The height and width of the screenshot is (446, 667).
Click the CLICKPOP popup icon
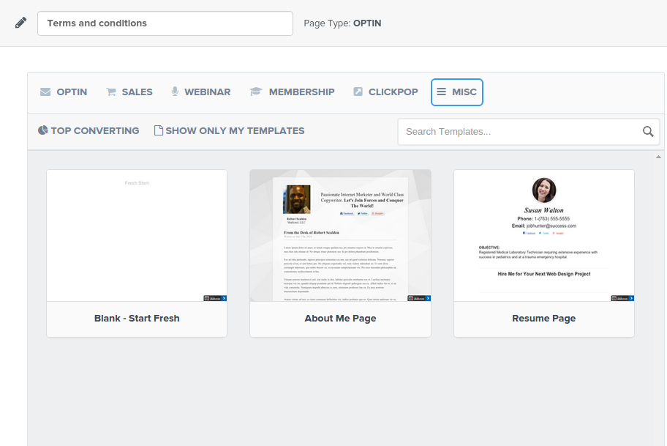(x=358, y=92)
